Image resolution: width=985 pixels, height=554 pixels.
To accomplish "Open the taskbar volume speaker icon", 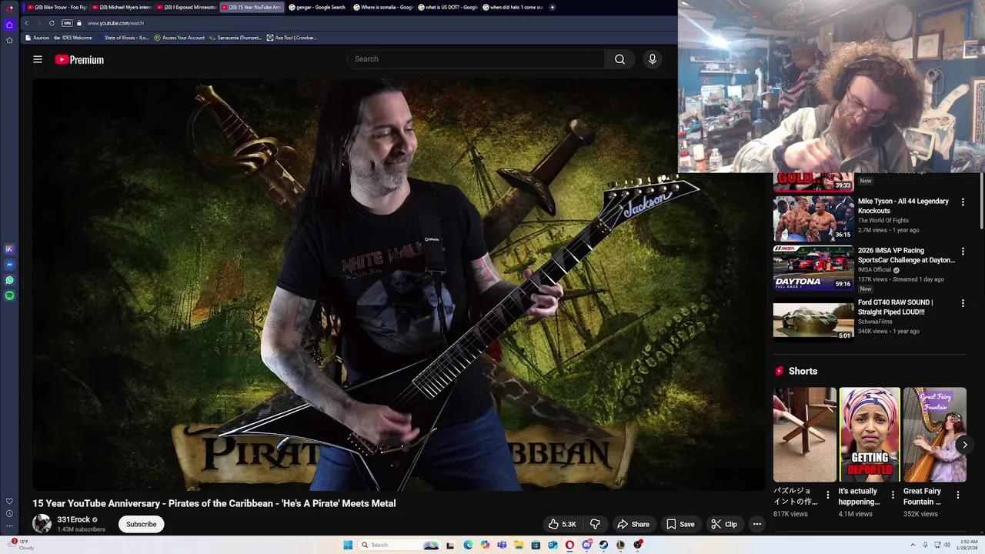I will tap(947, 545).
